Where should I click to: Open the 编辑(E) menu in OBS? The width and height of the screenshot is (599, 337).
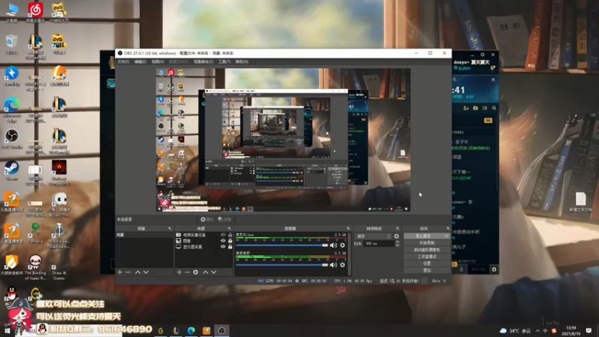coord(140,61)
